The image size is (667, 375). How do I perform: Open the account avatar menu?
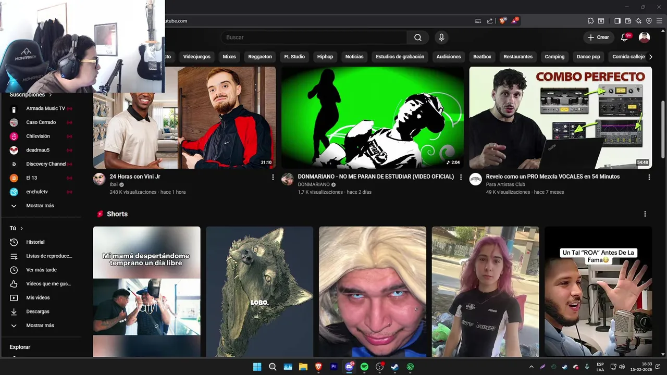645,37
